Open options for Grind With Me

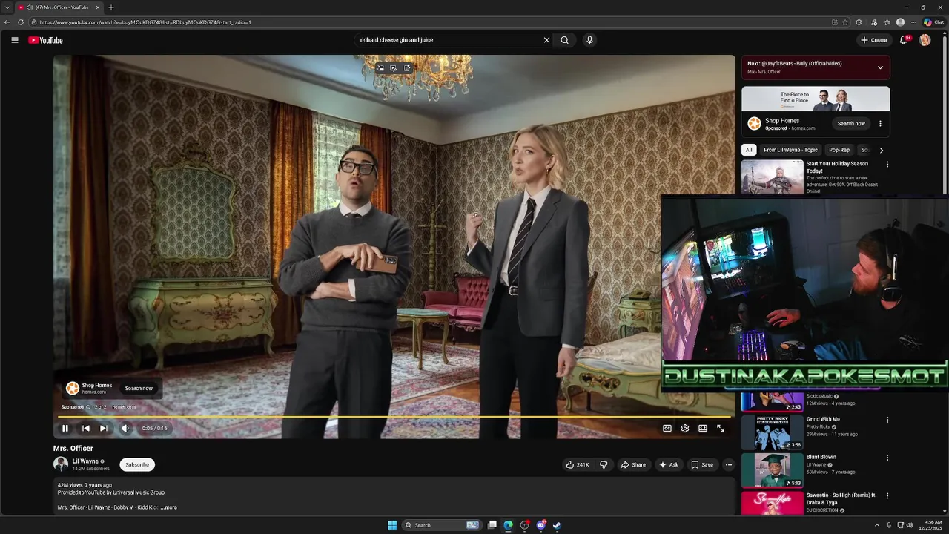point(887,420)
